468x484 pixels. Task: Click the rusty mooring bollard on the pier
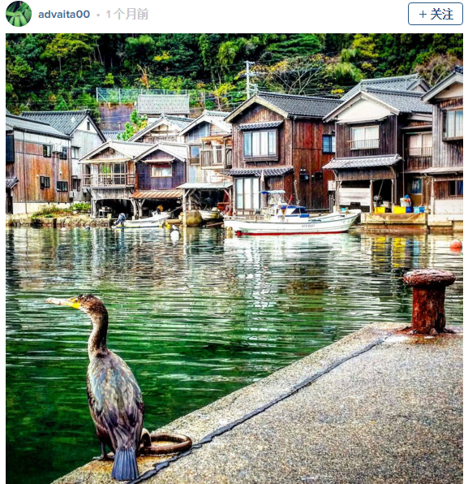[x=429, y=301]
